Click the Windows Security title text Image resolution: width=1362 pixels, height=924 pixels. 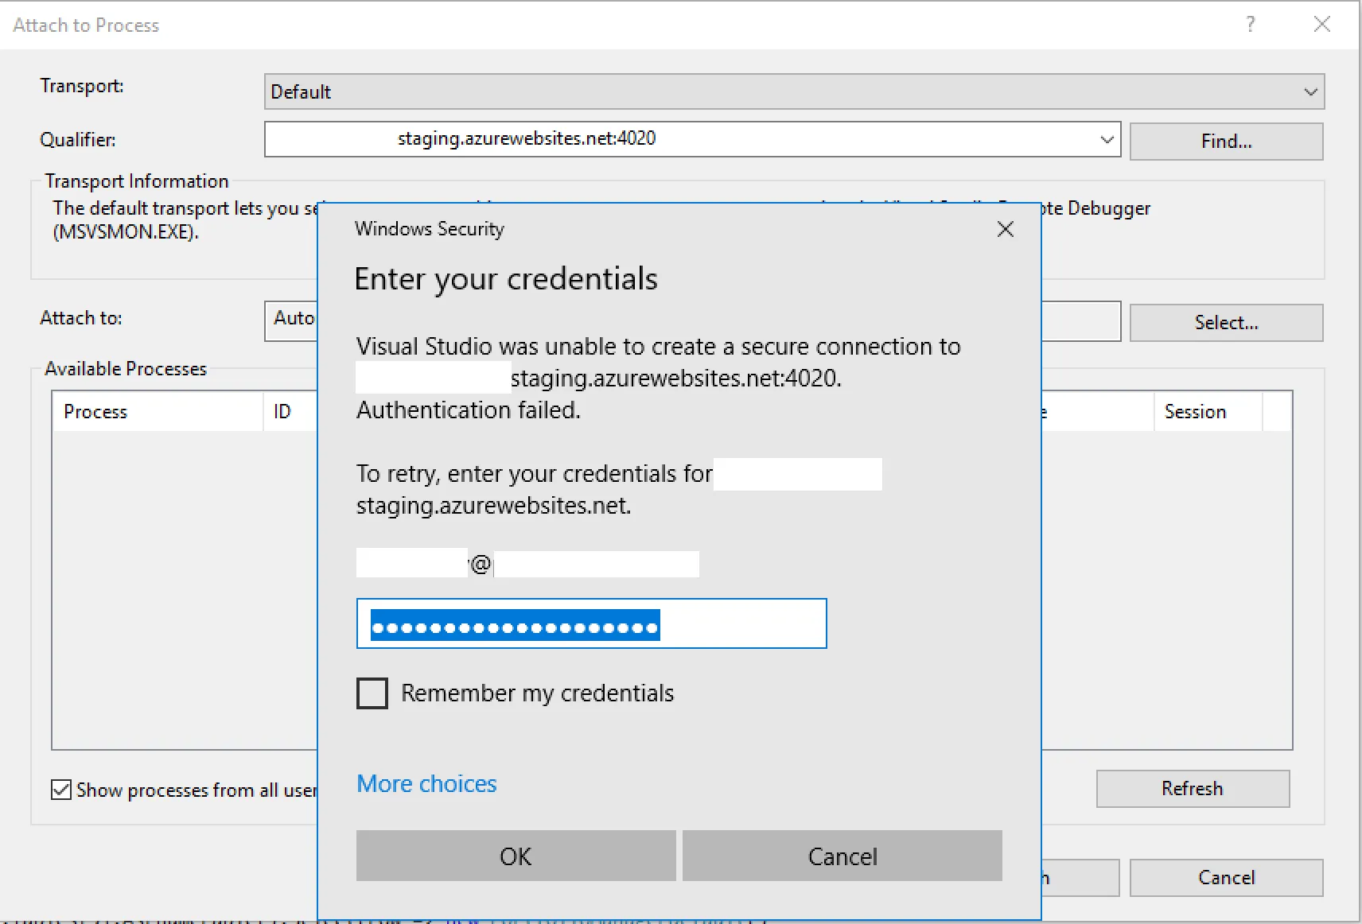point(430,229)
